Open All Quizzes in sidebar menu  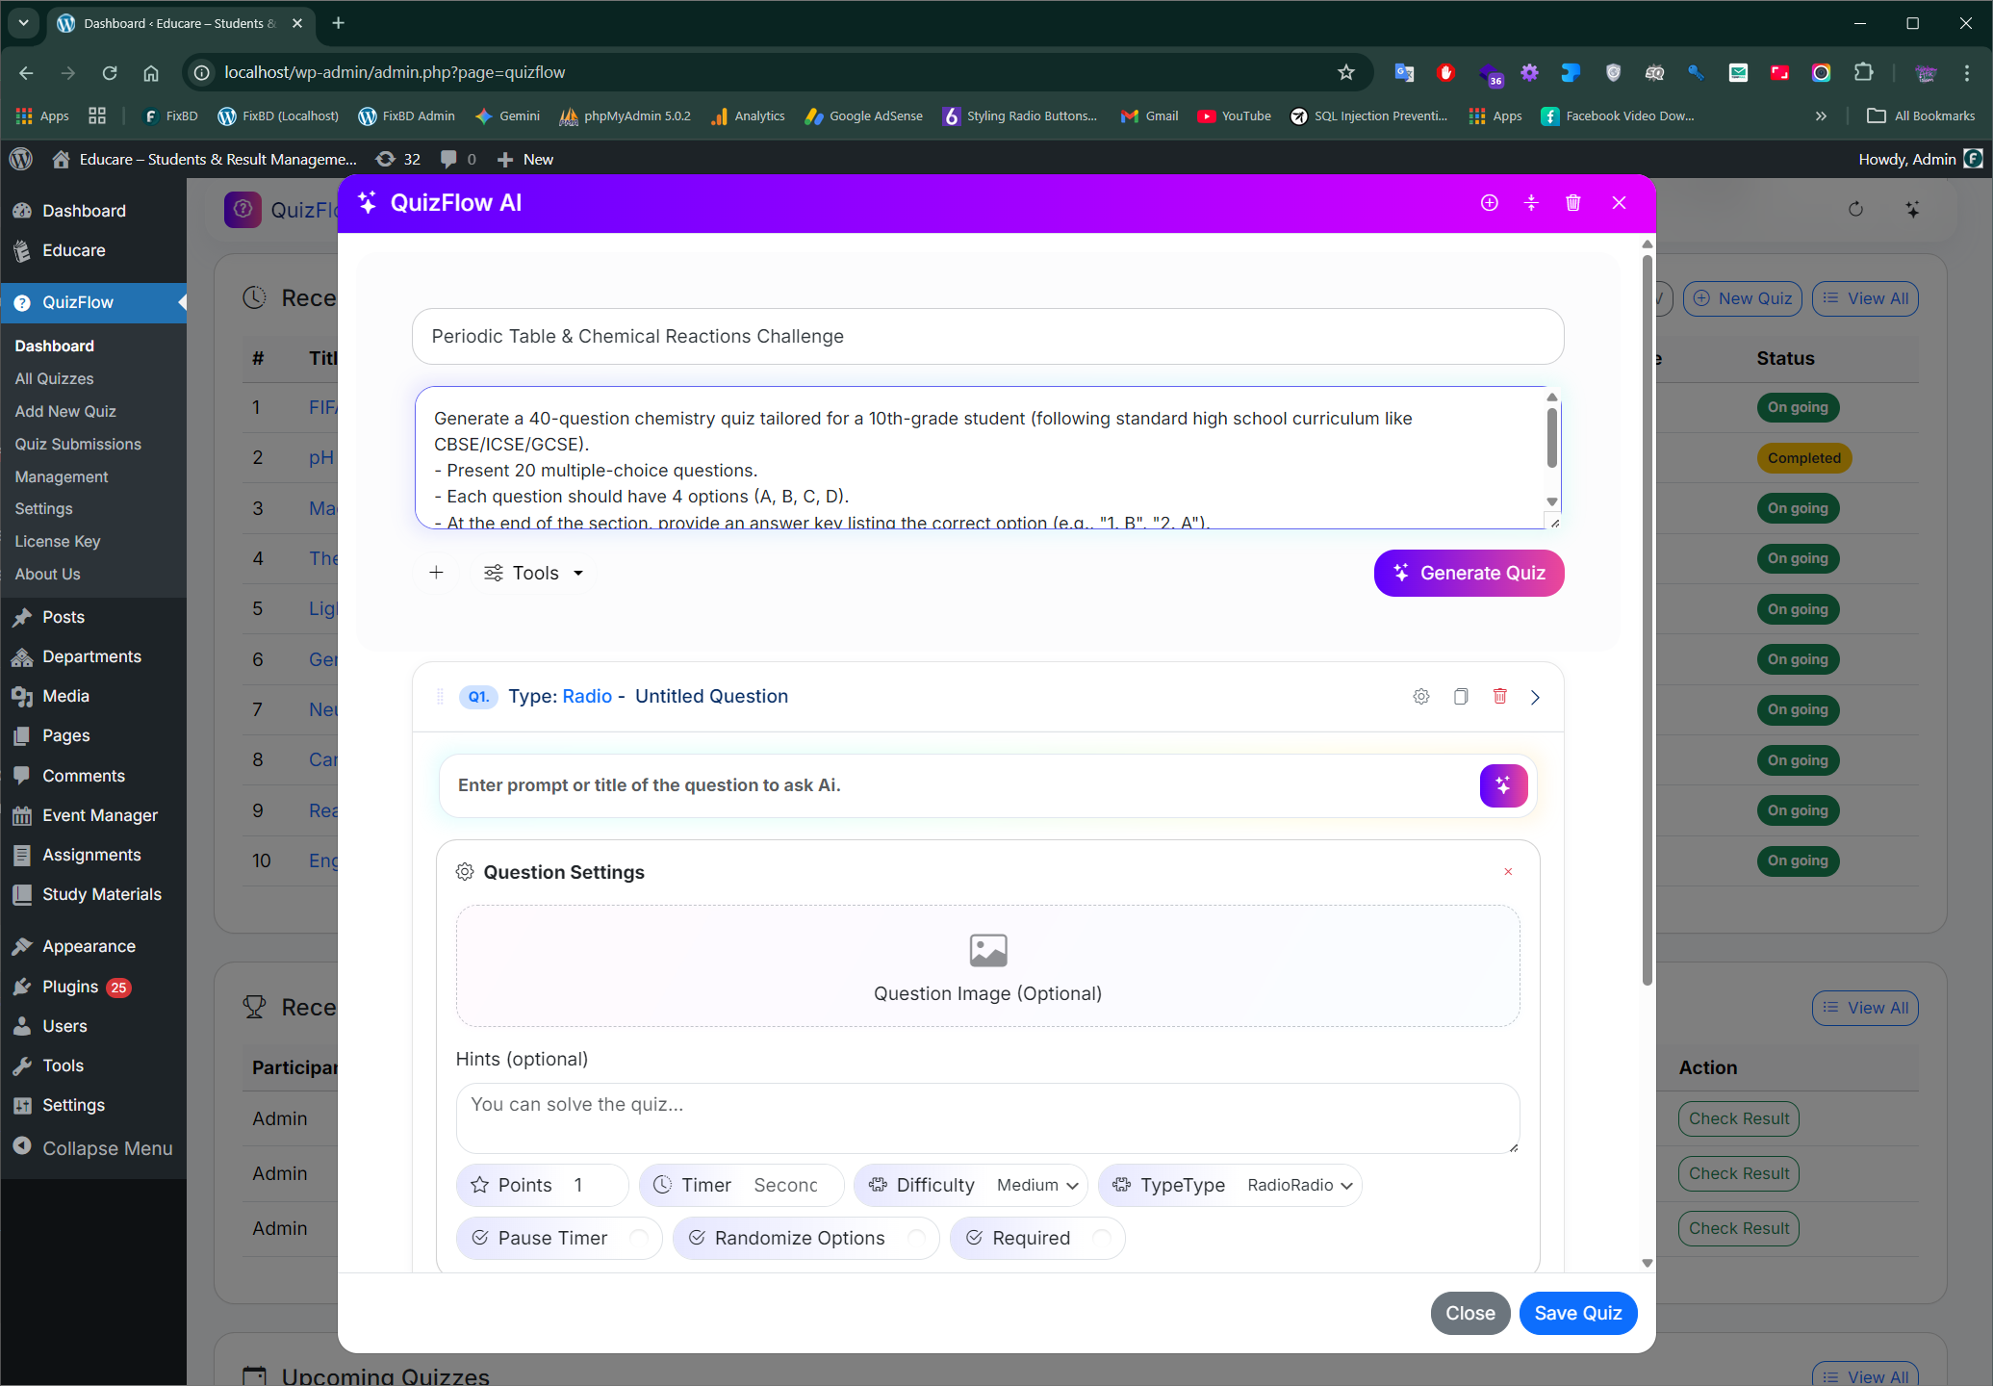(x=54, y=379)
